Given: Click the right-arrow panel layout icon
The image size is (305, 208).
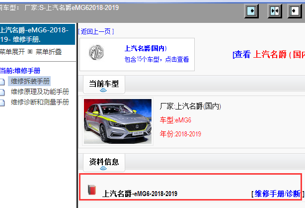Looking at the screenshot, I should 251,11.
